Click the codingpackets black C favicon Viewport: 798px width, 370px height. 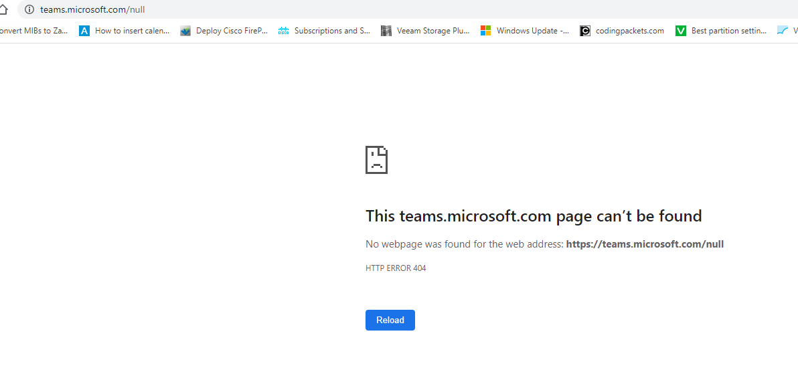pos(585,31)
